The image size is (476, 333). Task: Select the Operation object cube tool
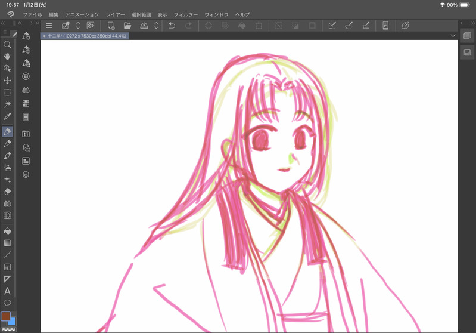coord(7,69)
